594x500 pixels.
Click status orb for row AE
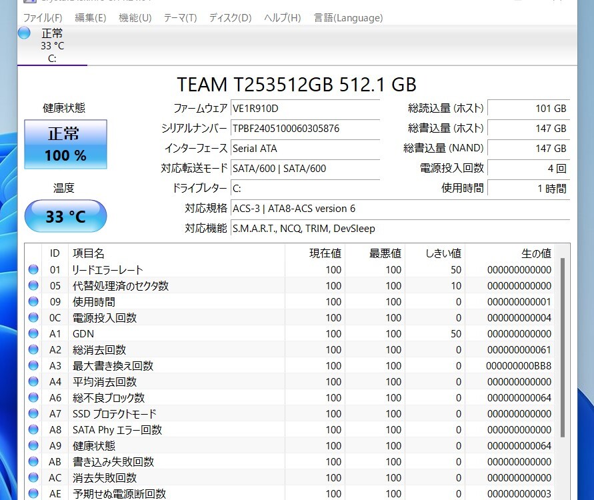[x=33, y=494]
